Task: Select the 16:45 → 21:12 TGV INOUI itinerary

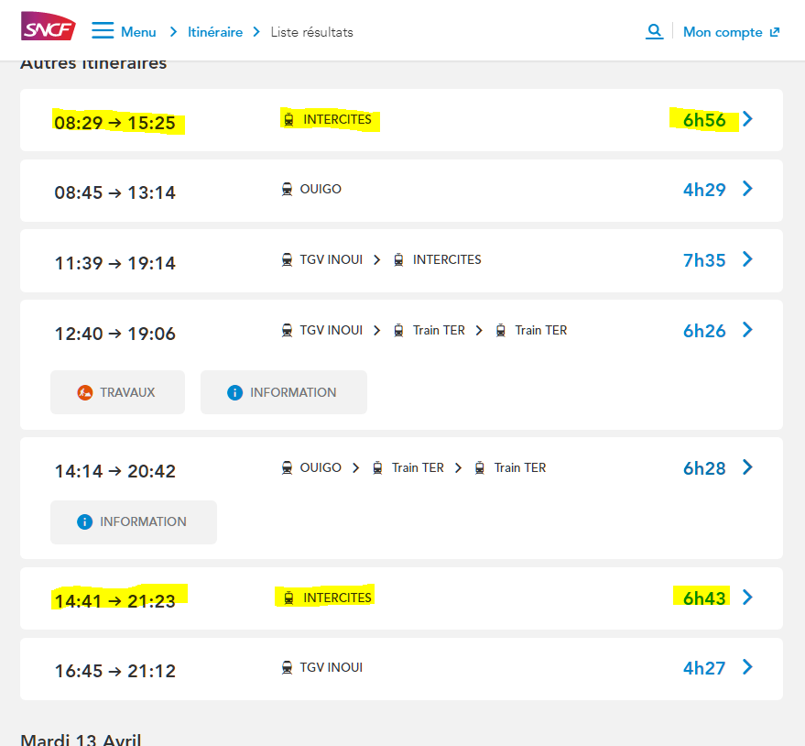Action: click(401, 669)
